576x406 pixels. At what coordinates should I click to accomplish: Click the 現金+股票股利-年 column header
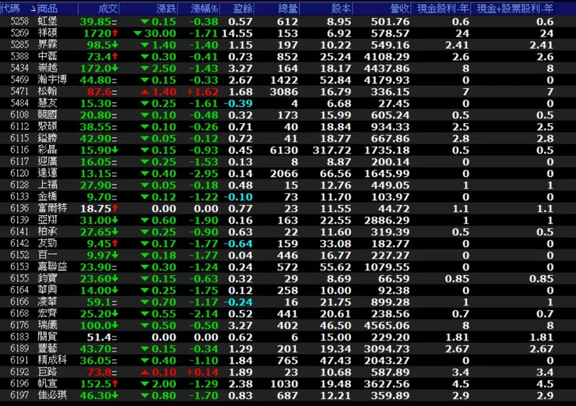point(515,9)
